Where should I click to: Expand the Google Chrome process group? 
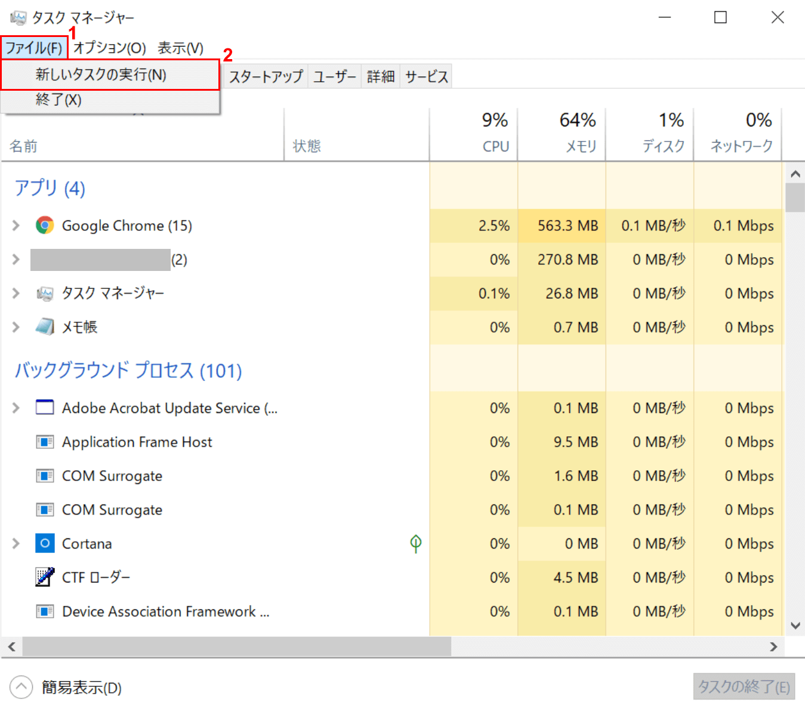tap(16, 226)
